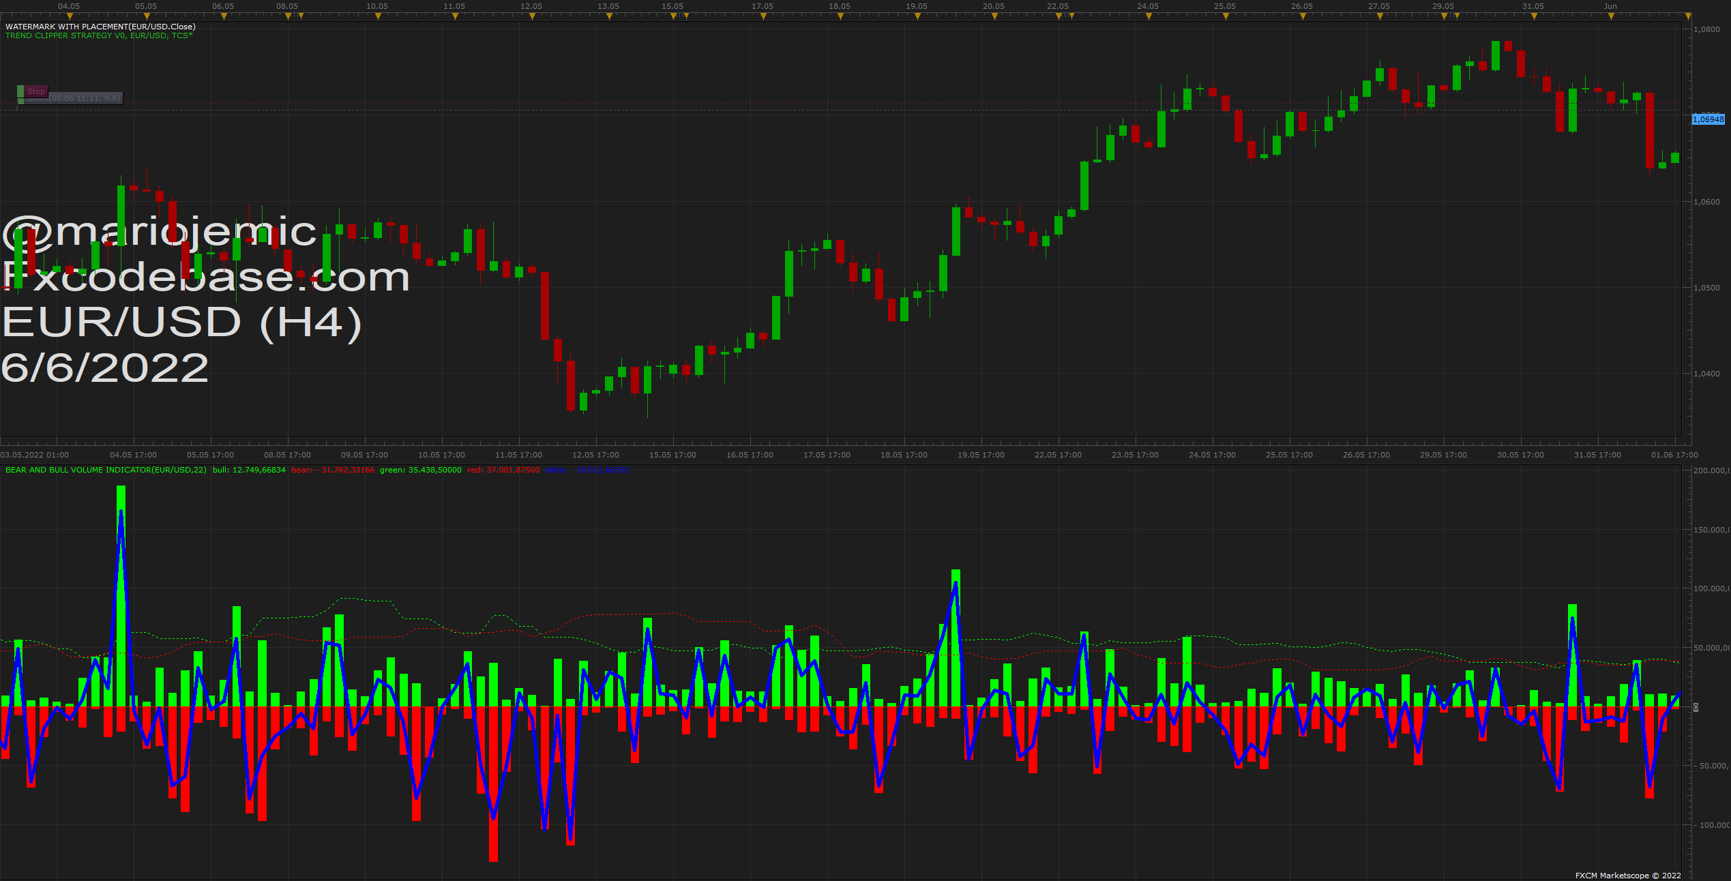Click the day marker under 27.05
Screen dimensions: 1731x881
1380,16
